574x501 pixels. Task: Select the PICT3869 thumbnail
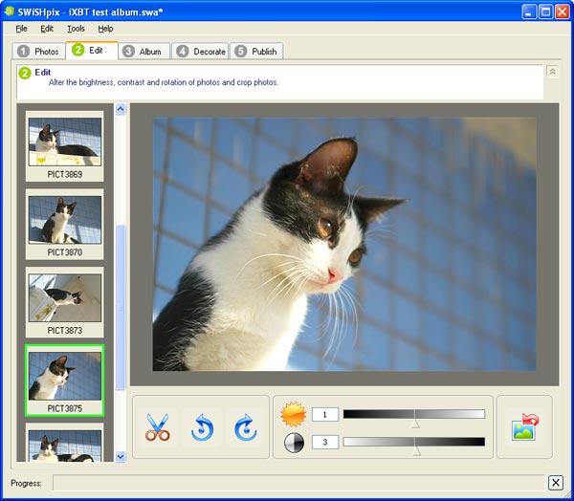pos(65,146)
